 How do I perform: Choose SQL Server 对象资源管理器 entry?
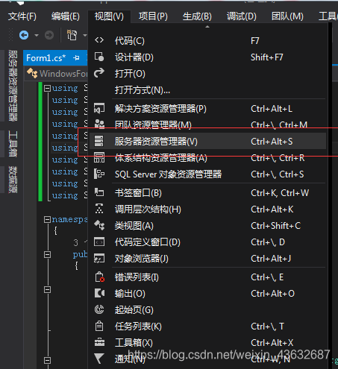[207, 174]
